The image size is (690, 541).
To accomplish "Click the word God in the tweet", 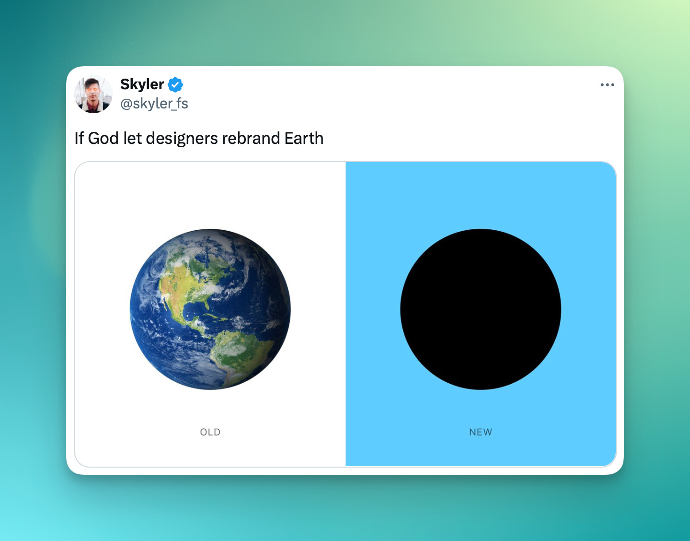I will 103,138.
